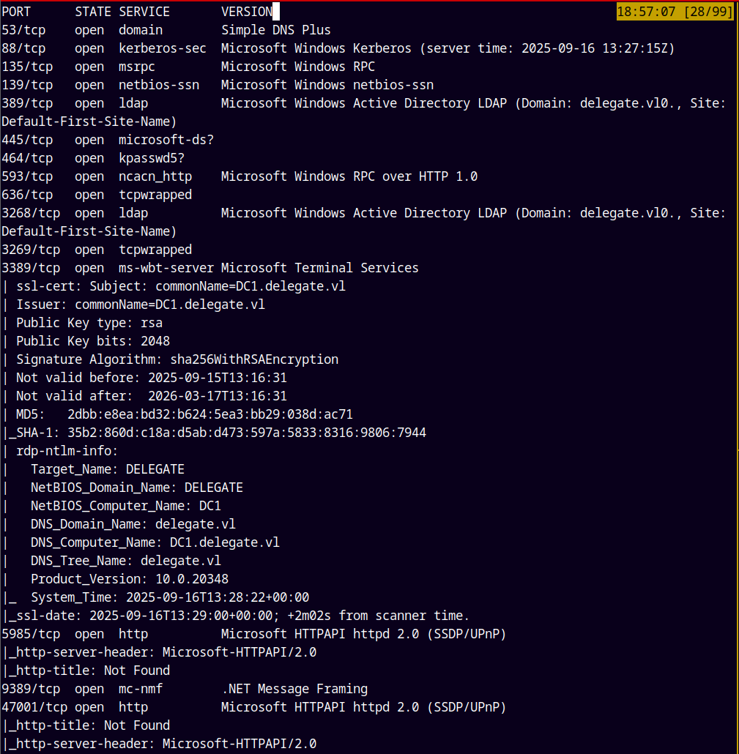
Task: Click the NetBIOS_Computer_Name DC1 line
Action: [x=125, y=506]
